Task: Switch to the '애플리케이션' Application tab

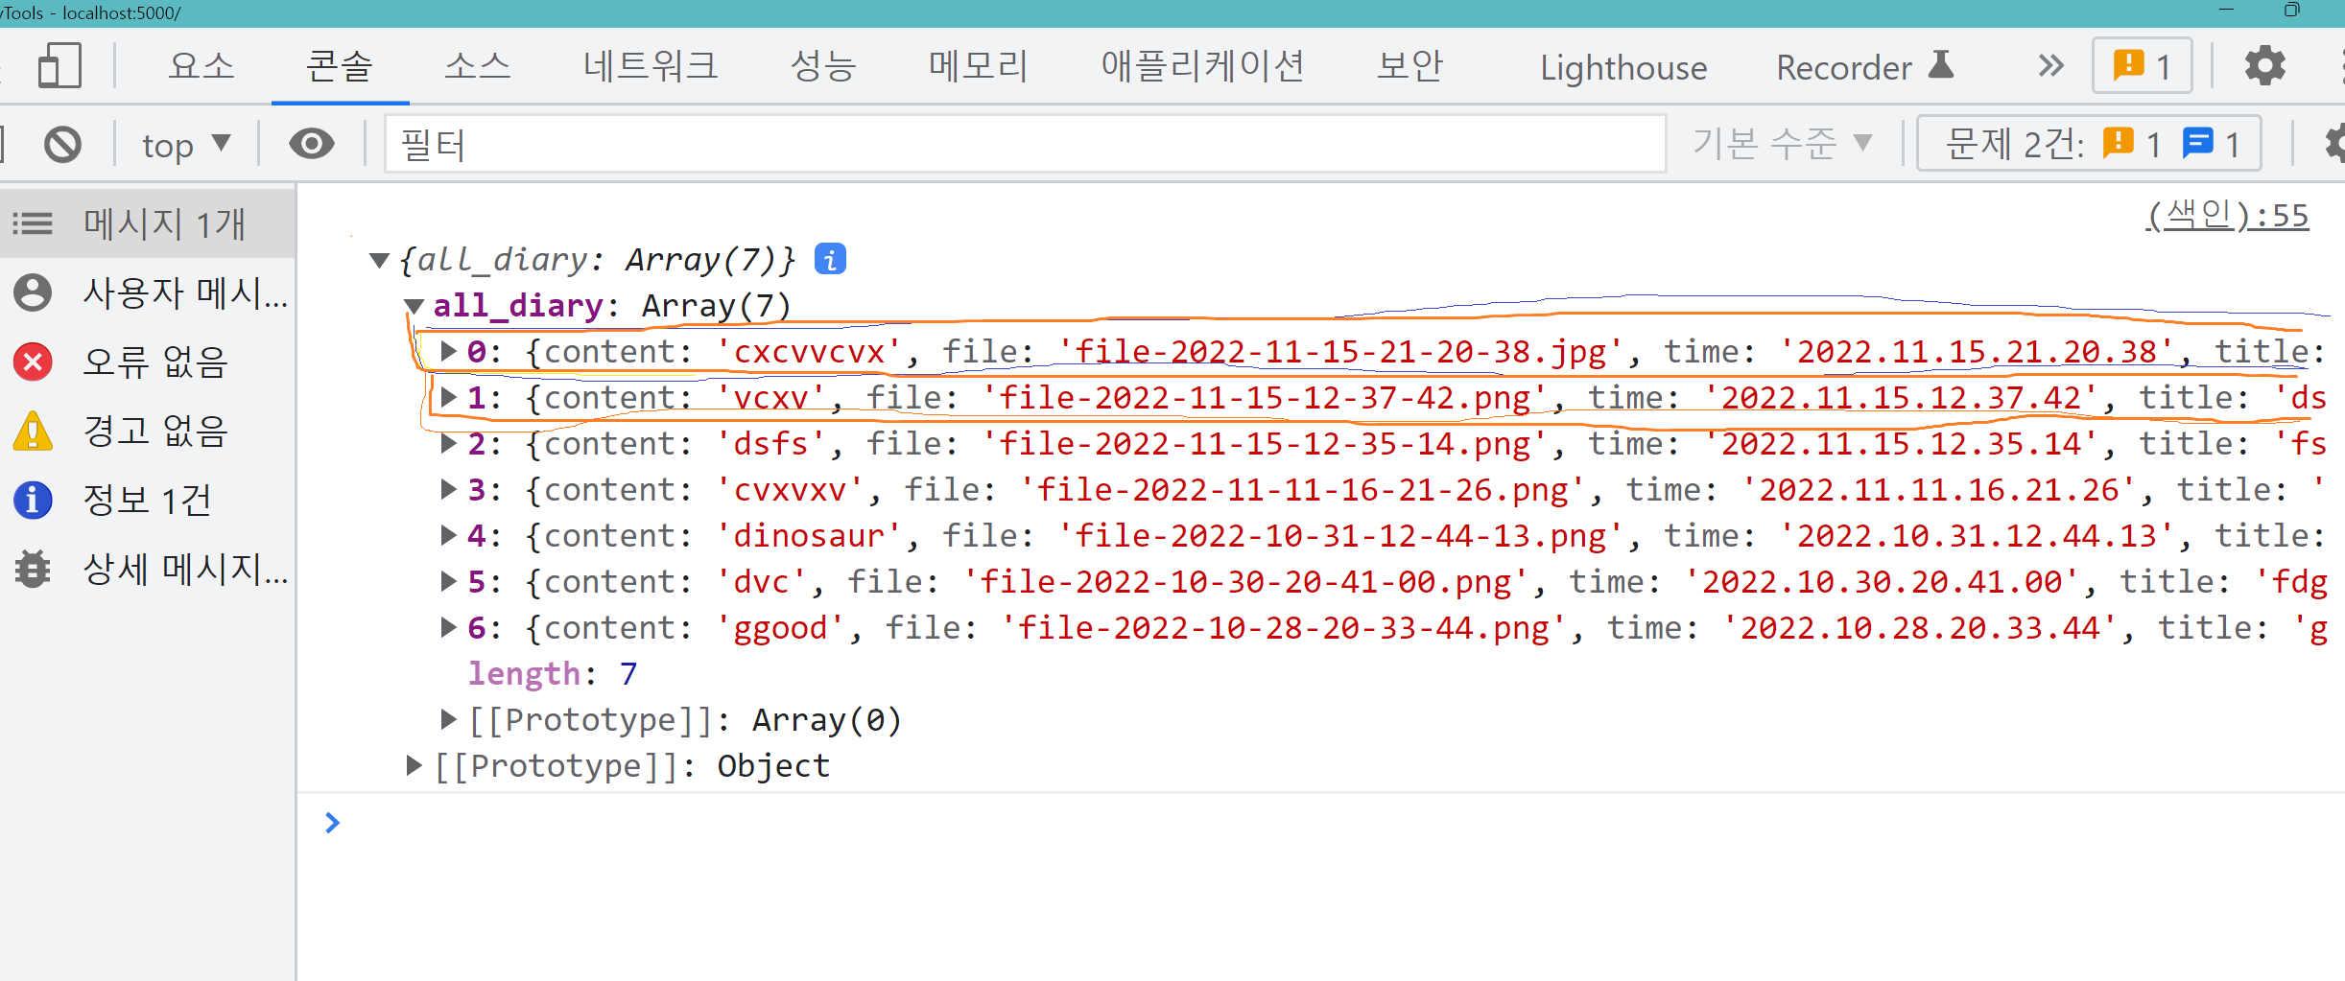Action: coord(1203,66)
